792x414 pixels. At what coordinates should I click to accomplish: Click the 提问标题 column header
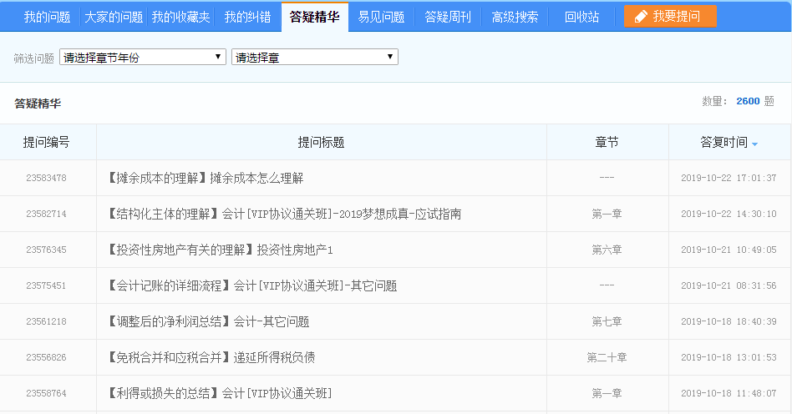coord(322,143)
